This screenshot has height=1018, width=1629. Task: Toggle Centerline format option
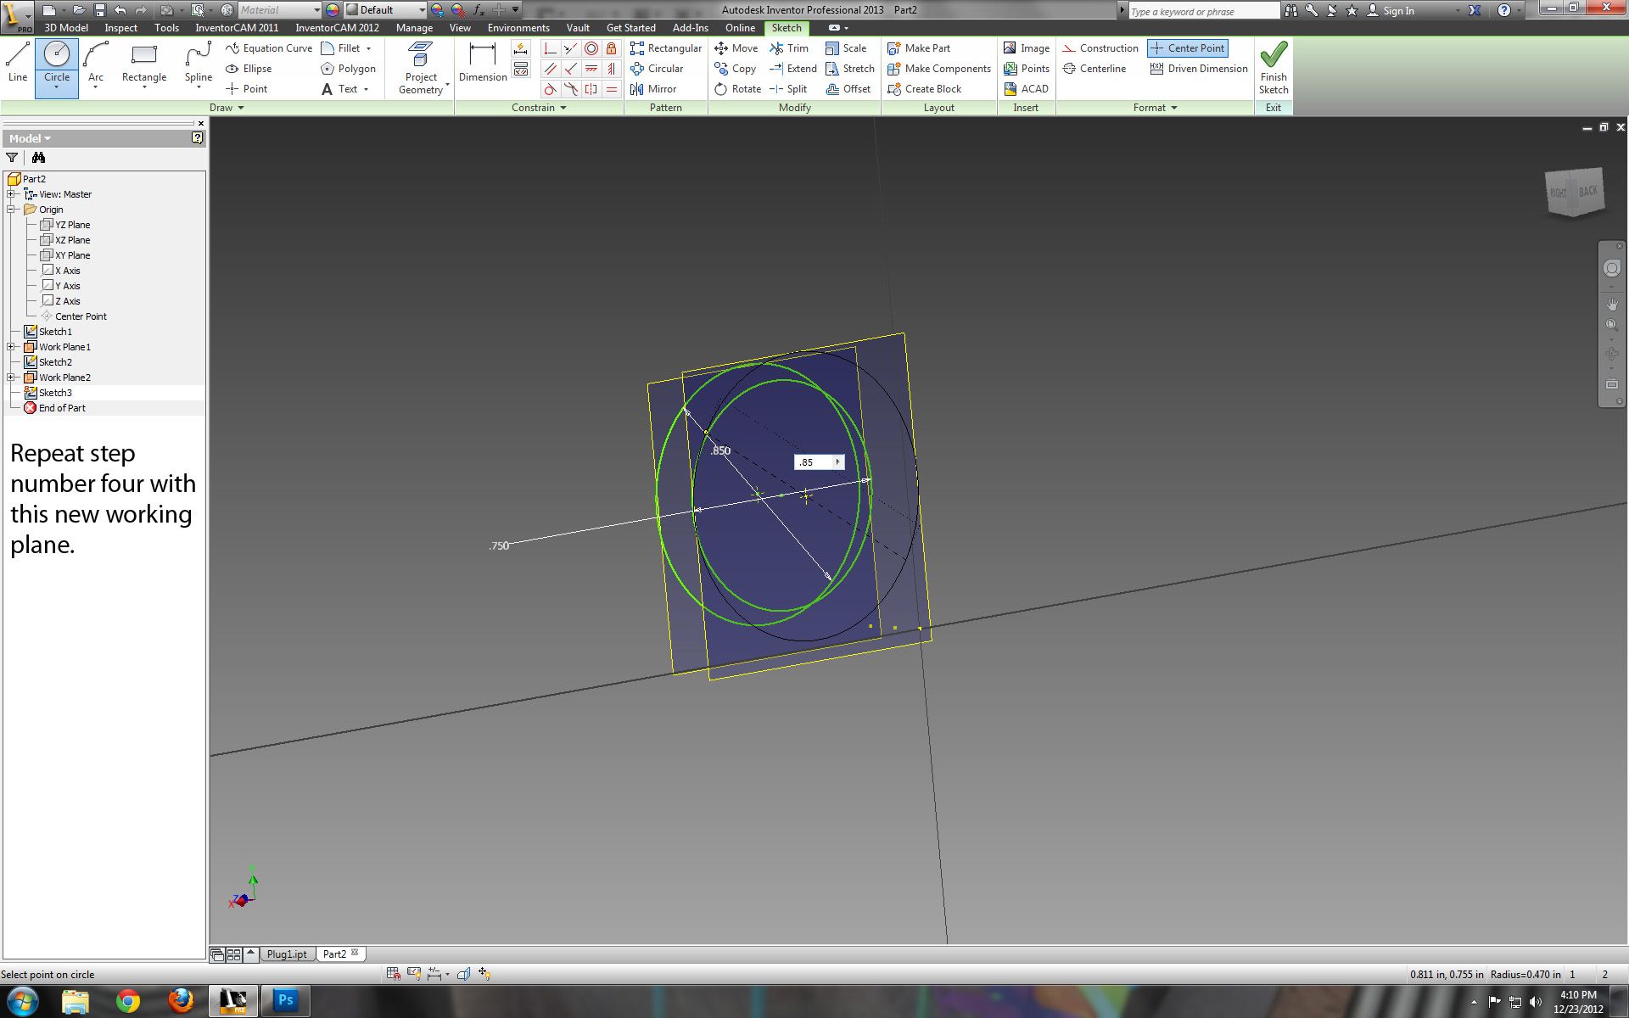coord(1094,69)
